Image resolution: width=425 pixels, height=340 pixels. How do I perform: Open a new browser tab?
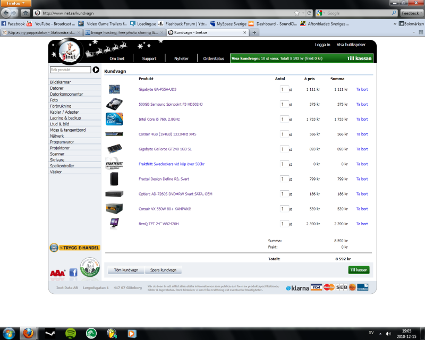(x=254, y=32)
